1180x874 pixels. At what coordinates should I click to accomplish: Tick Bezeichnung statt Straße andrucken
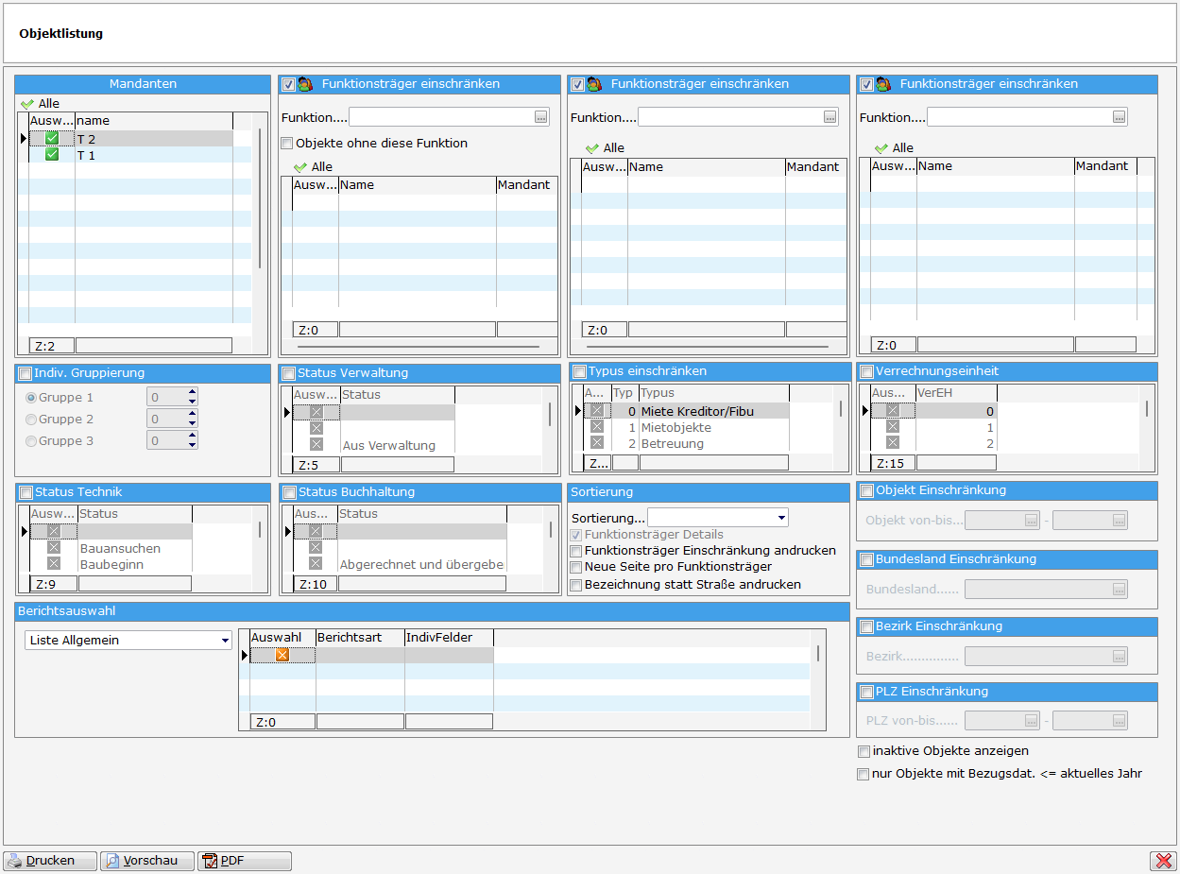[576, 585]
